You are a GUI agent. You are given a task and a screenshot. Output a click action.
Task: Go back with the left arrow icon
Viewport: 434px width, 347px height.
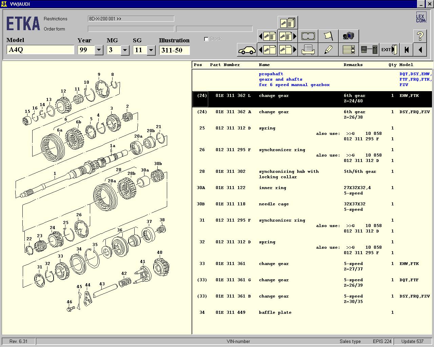[x=420, y=50]
